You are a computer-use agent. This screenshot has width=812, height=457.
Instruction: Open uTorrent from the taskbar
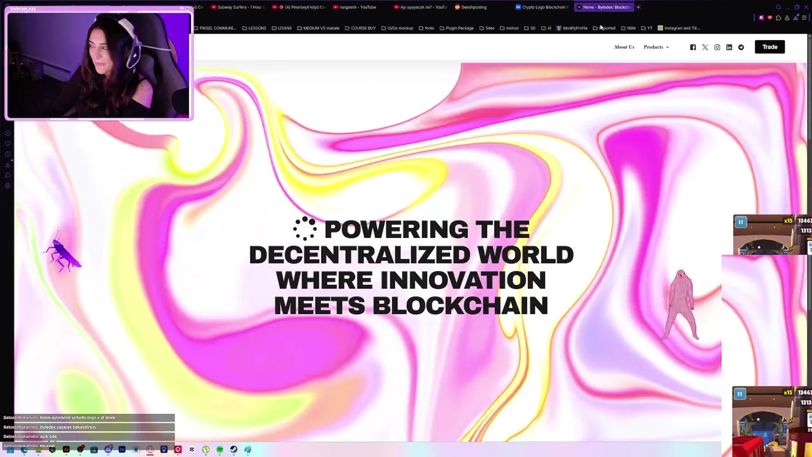point(206,449)
